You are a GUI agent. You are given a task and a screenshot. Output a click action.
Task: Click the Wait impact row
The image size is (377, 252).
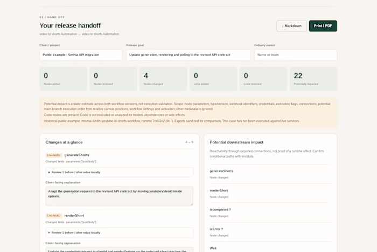(270, 248)
